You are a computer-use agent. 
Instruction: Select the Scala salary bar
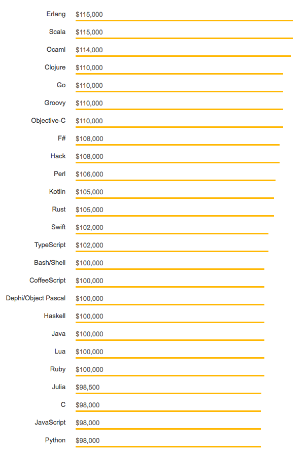coord(184,38)
